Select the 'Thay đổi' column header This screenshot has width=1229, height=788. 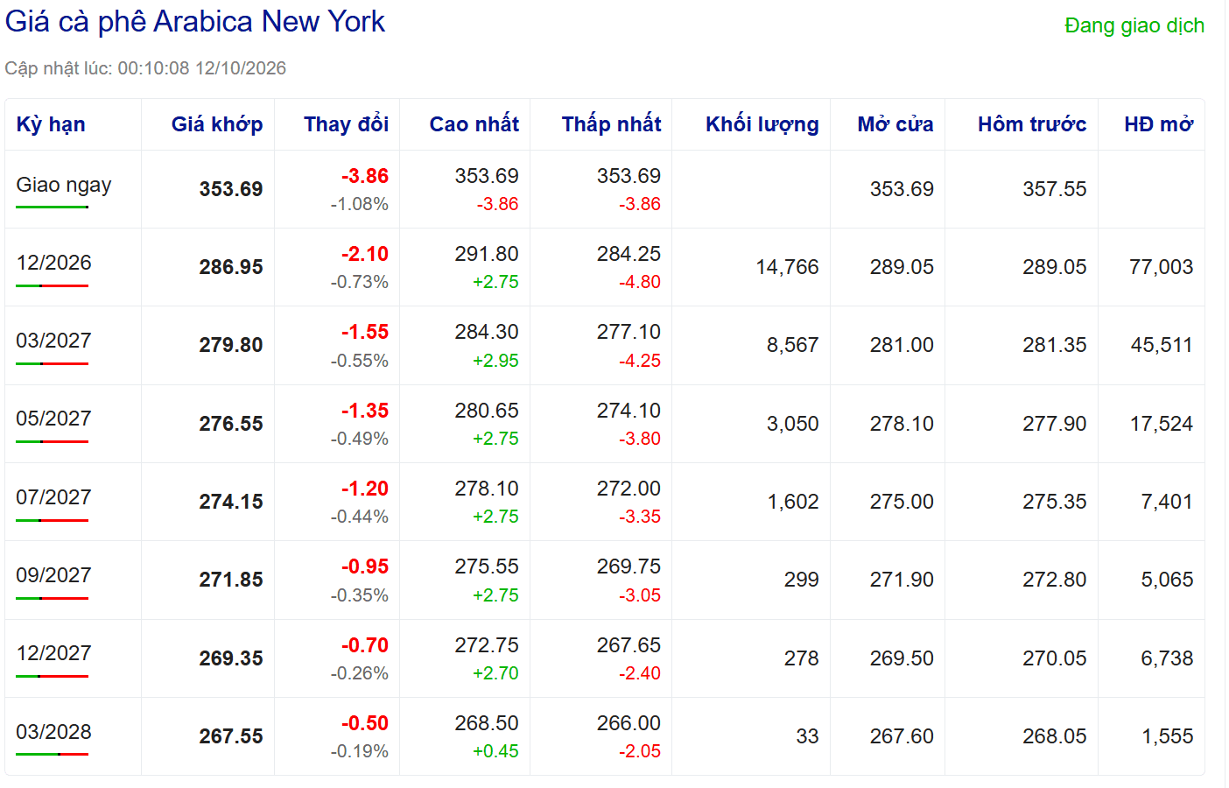pos(347,124)
